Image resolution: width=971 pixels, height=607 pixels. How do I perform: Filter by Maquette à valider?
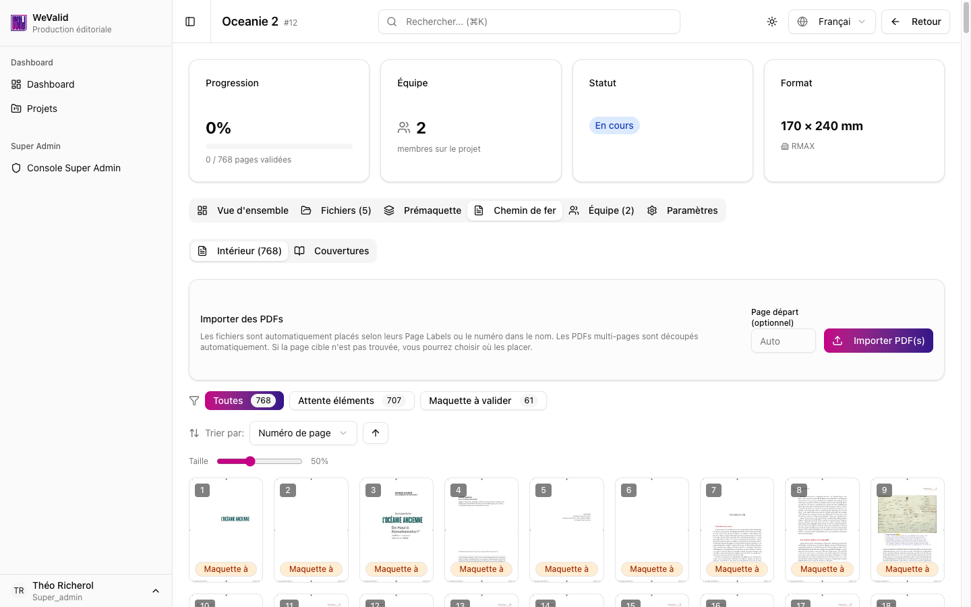pyautogui.click(x=482, y=401)
